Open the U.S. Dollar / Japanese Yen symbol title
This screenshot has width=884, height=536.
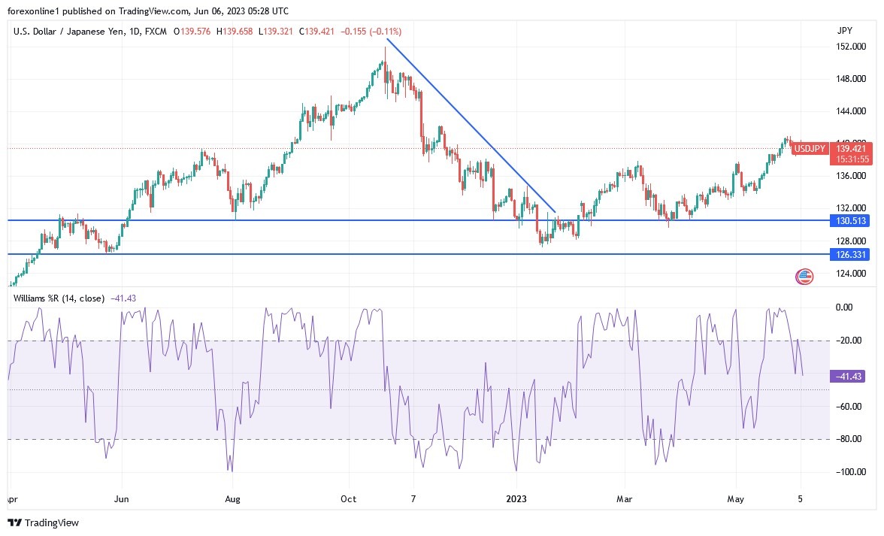(75, 32)
